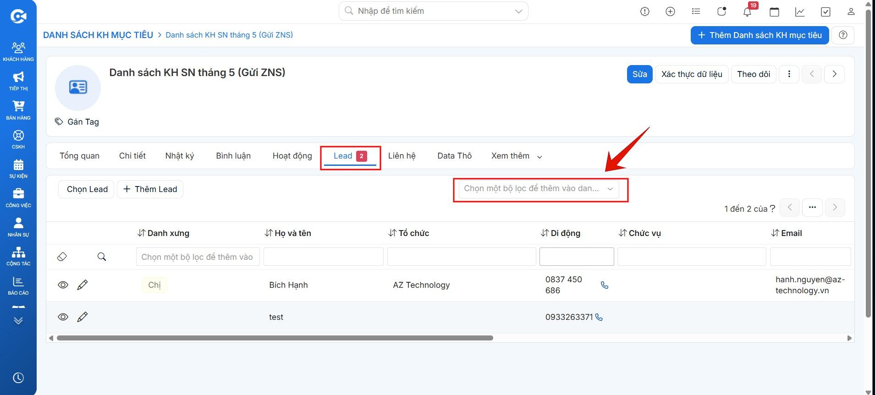
Task: Click the pagination more options button
Action: 812,208
